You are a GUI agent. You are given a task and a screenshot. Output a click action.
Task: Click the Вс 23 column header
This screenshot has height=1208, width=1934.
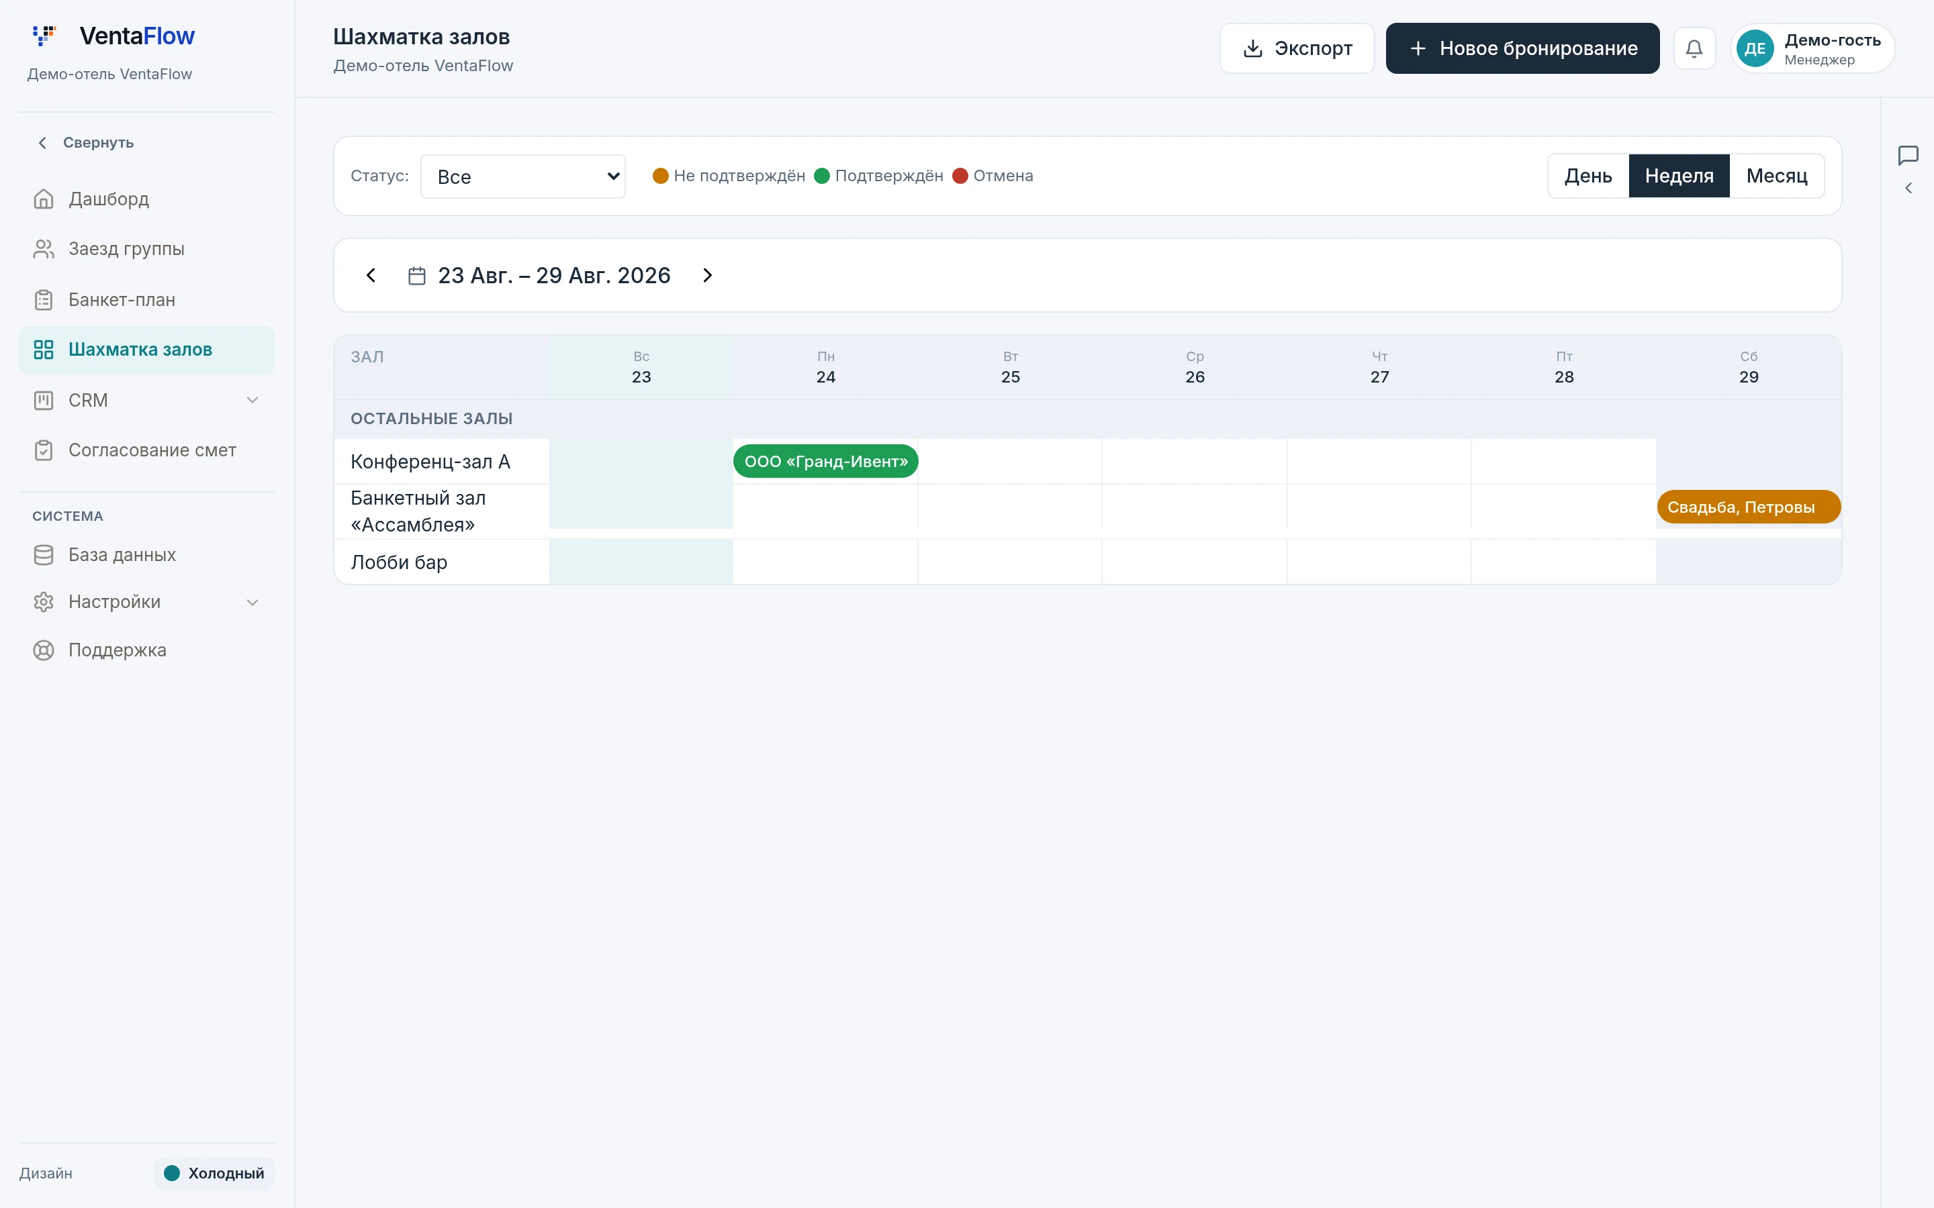[x=641, y=368]
